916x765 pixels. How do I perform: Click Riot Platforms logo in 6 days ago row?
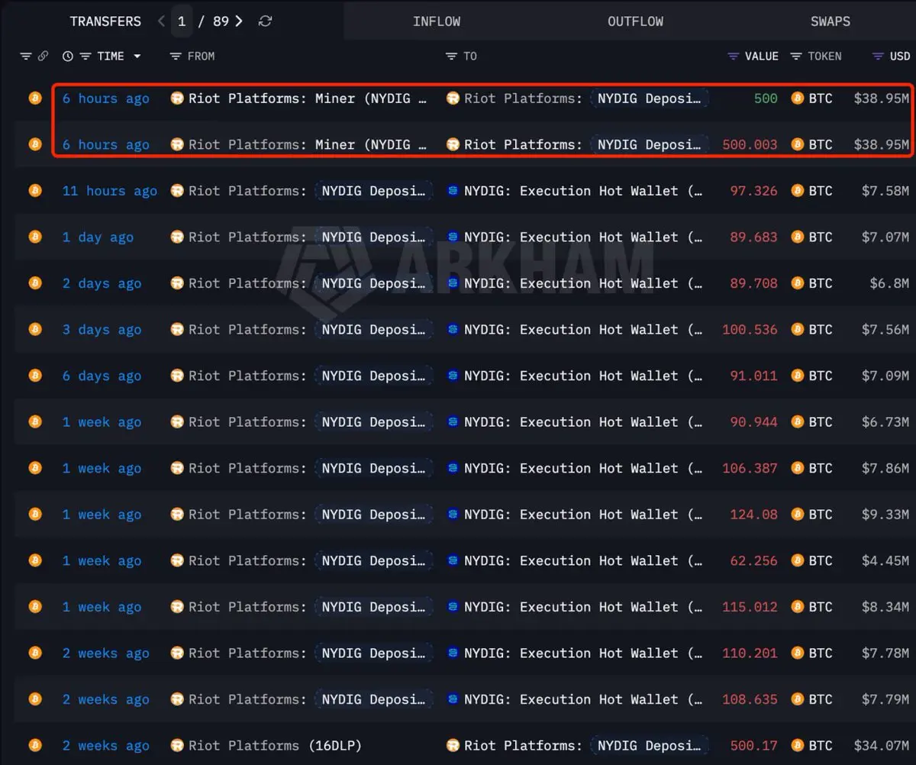coord(177,376)
